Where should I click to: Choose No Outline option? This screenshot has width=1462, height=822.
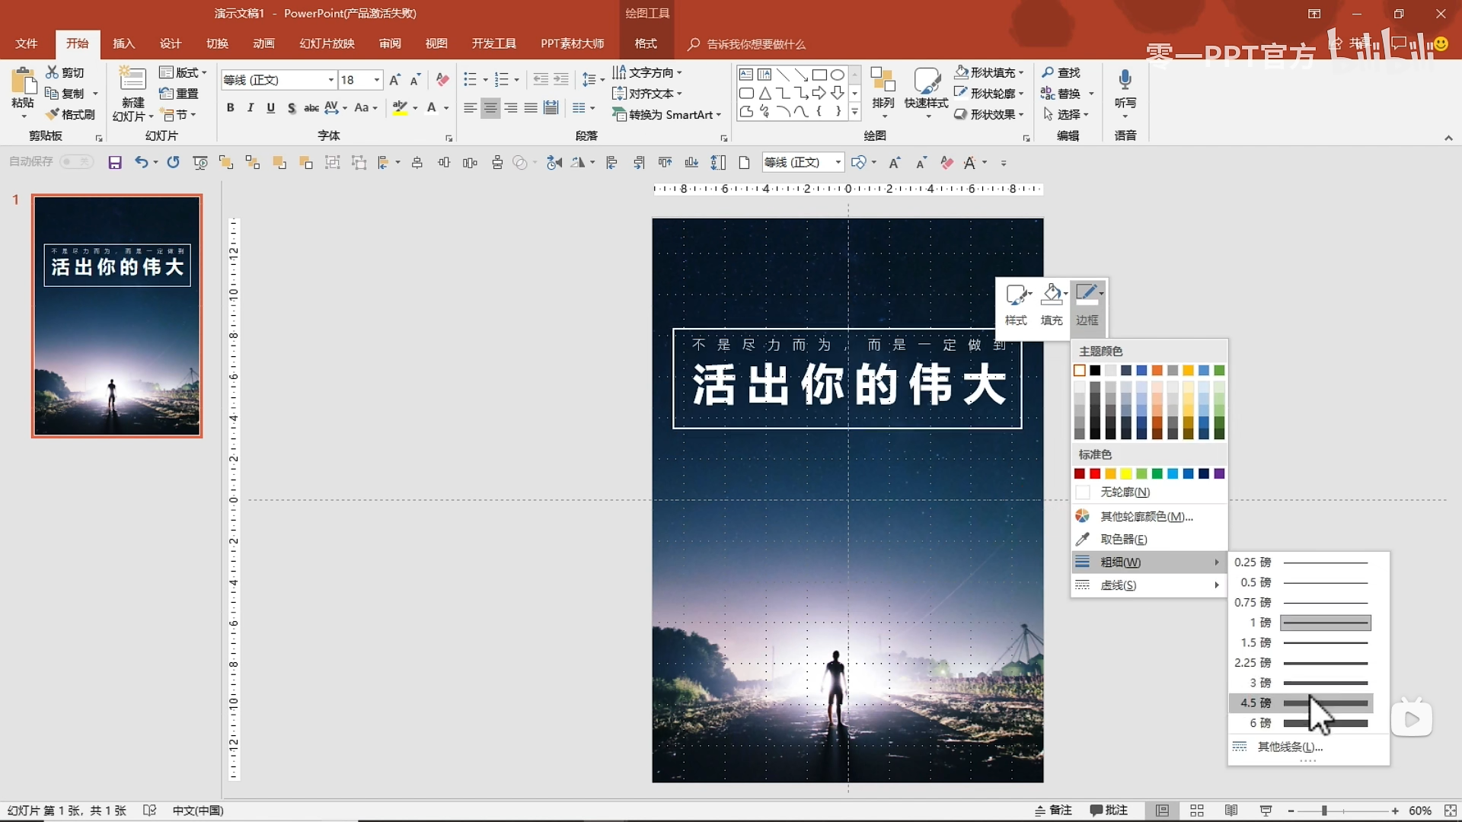pos(1149,492)
